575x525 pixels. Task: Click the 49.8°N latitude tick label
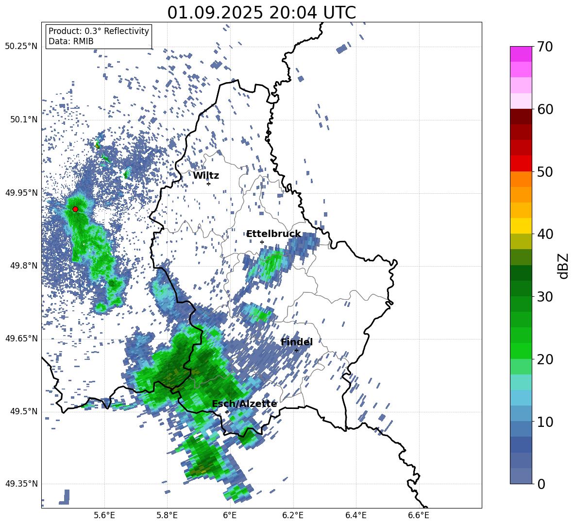tap(24, 266)
